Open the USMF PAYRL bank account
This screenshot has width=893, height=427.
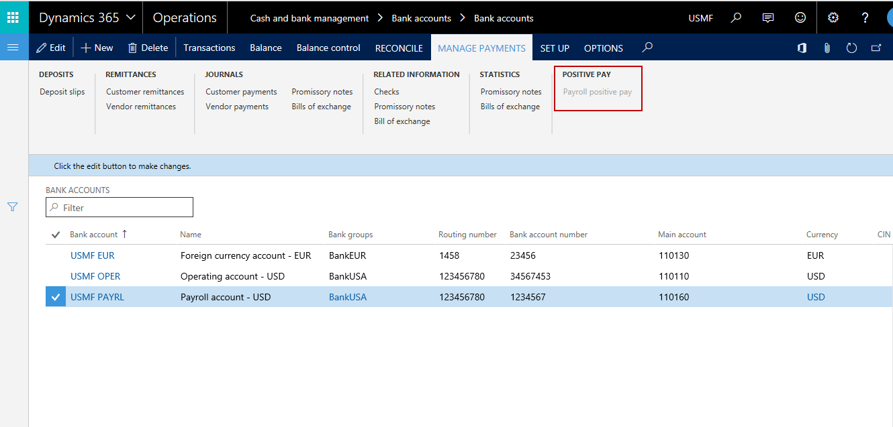coord(97,297)
